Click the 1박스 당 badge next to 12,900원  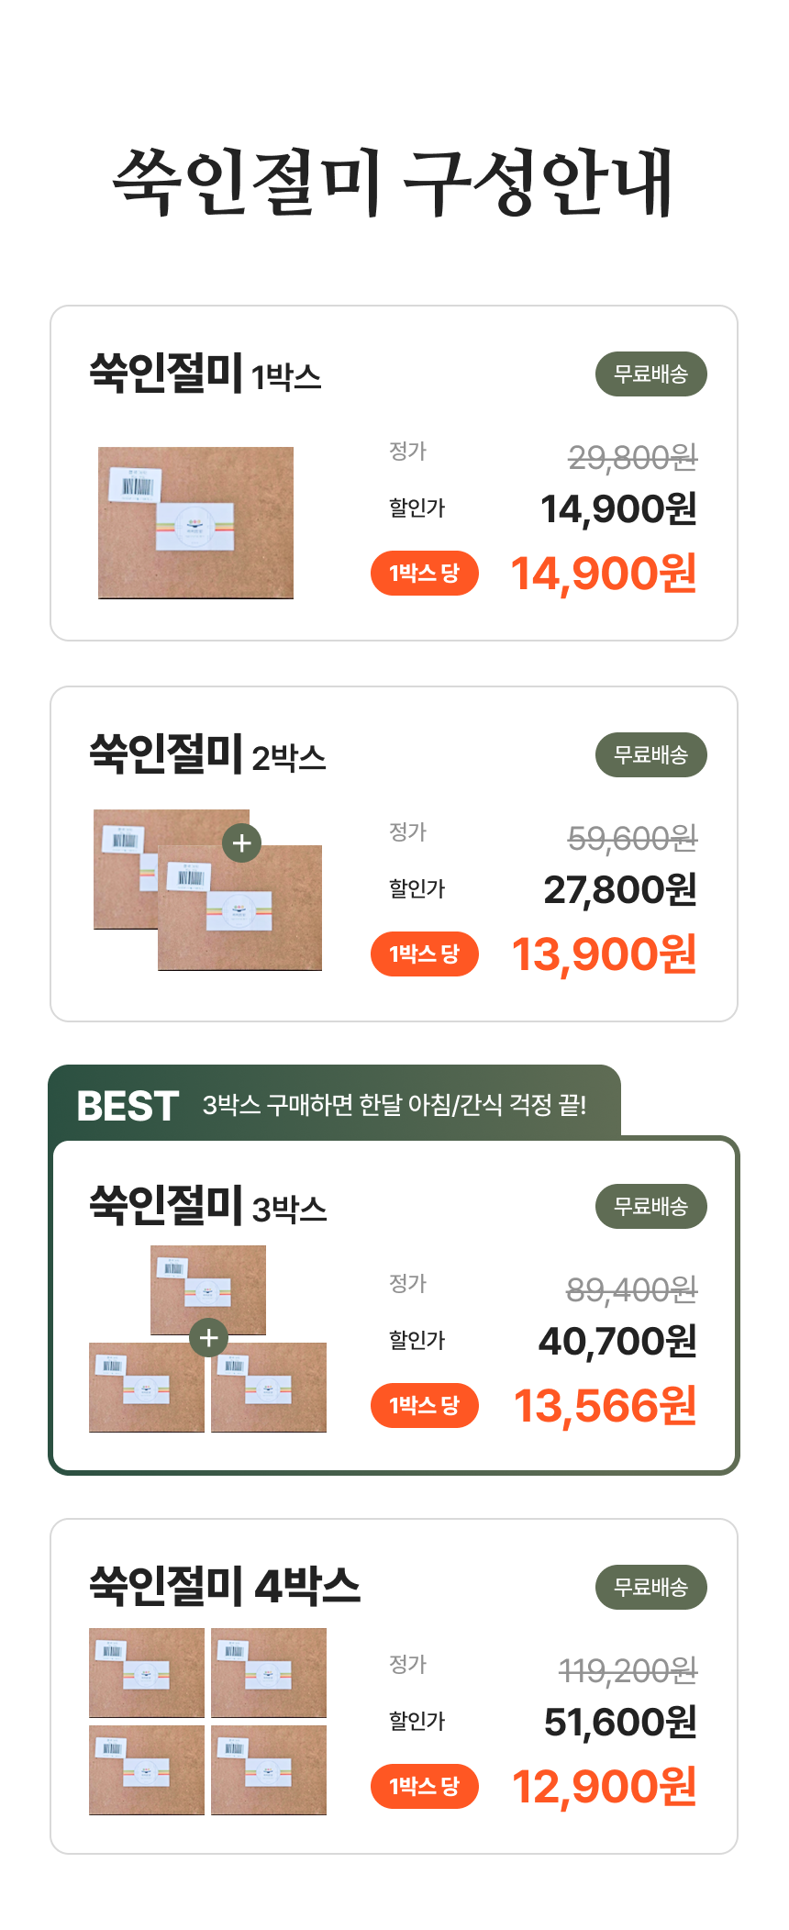(425, 1787)
